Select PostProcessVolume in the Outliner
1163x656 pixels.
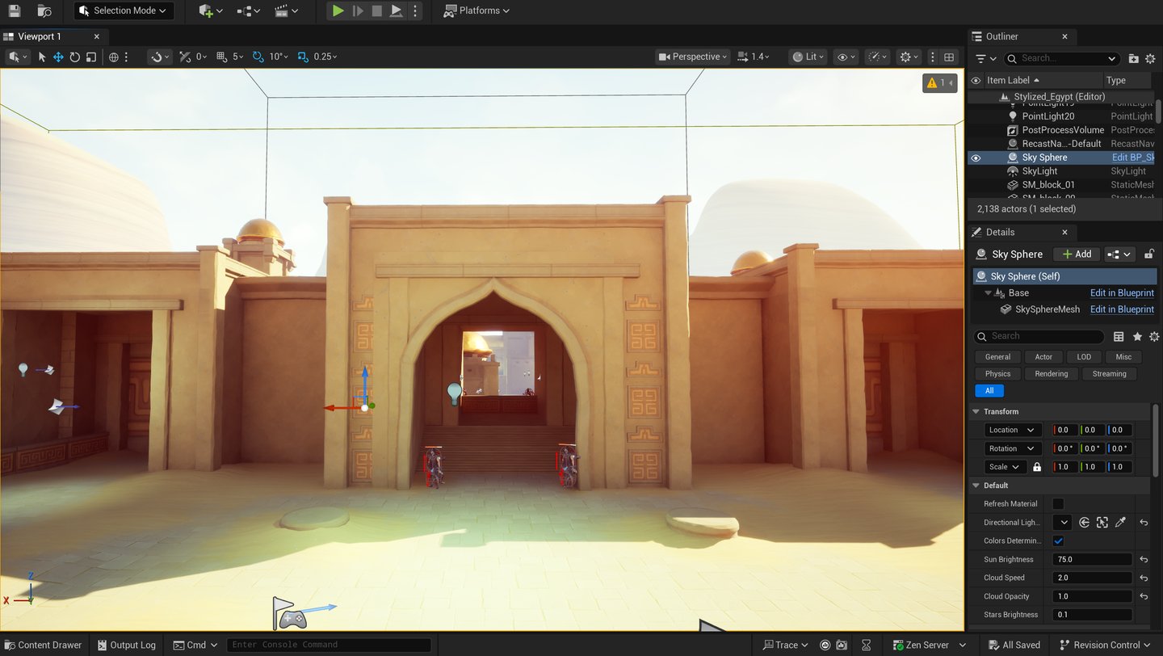tap(1062, 130)
